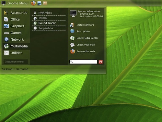Click the Customize menu button

point(16,61)
